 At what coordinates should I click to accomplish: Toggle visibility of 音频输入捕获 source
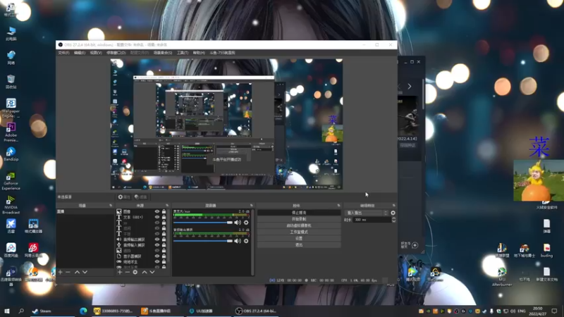(157, 244)
